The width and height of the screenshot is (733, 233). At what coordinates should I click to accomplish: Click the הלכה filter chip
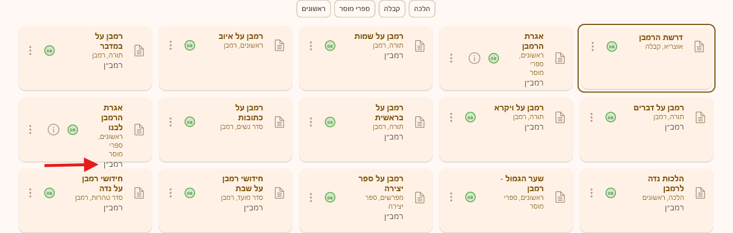click(x=422, y=9)
